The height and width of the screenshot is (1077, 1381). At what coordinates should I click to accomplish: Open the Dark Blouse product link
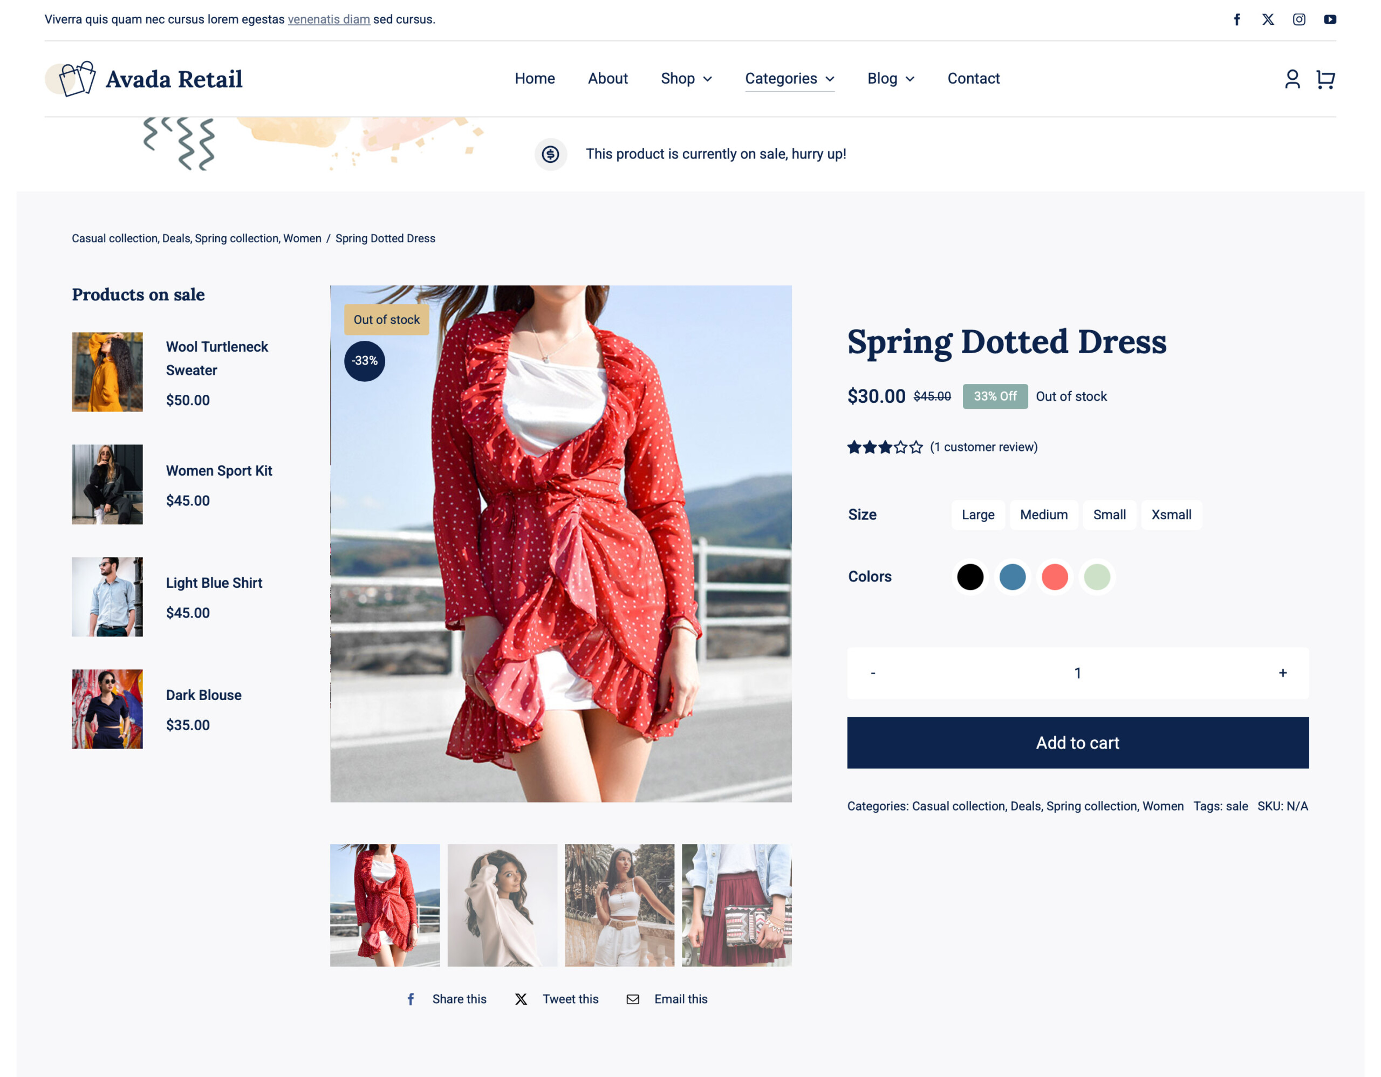(x=203, y=695)
